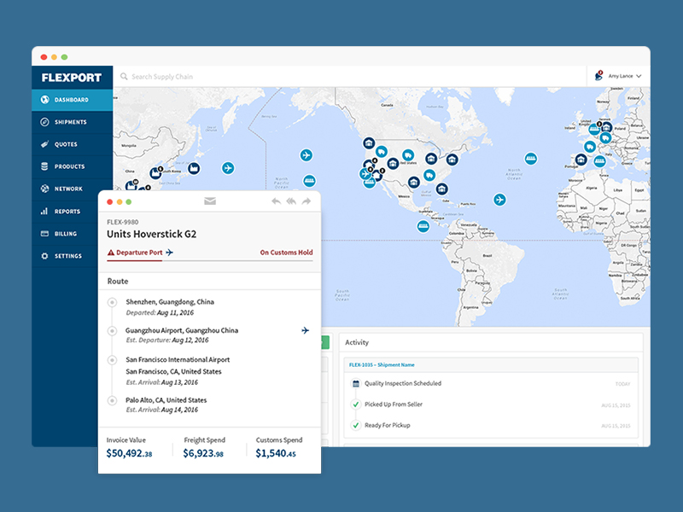Click the envelope icon in shipment popup
The image size is (683, 512).
pyautogui.click(x=210, y=201)
